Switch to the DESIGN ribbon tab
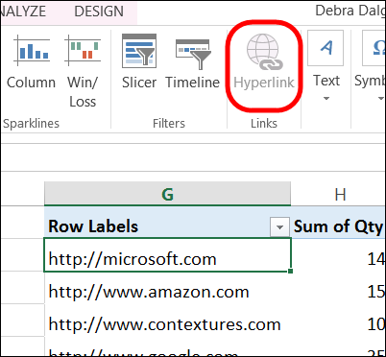 point(99,12)
